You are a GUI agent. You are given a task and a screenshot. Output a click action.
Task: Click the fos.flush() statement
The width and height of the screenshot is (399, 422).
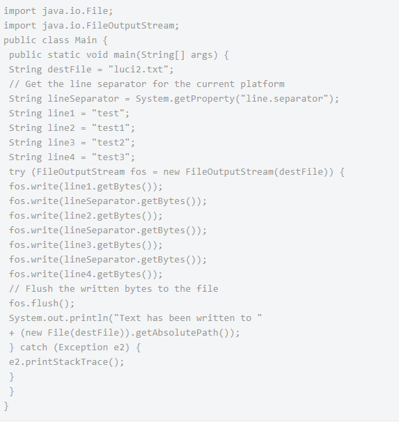42,304
